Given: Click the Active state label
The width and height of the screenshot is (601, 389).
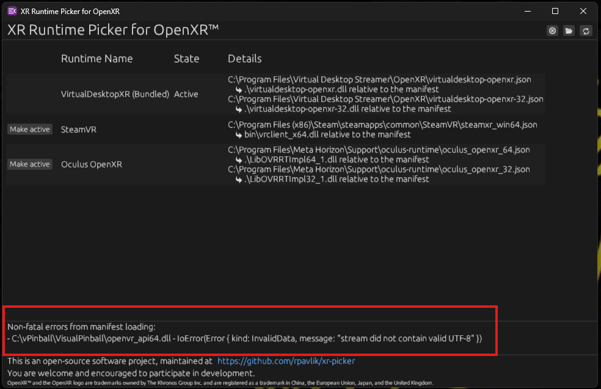Looking at the screenshot, I should (x=186, y=94).
